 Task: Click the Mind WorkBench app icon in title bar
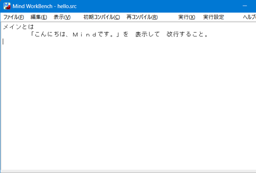[7, 6]
